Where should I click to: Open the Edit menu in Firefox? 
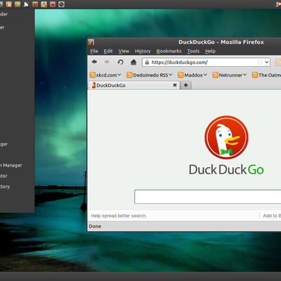click(108, 51)
